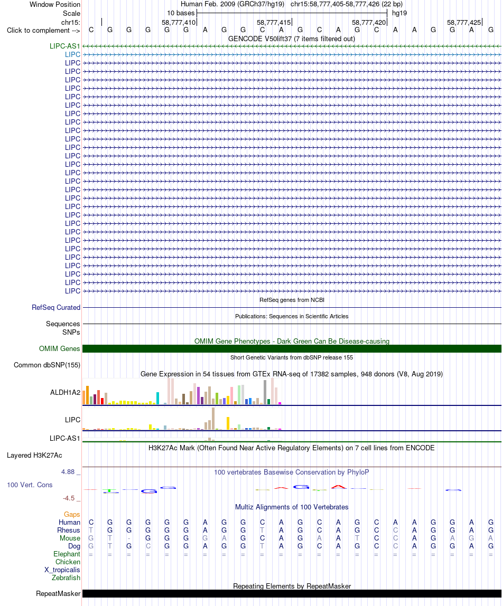Click 'Repeating Elements by RepeatMasker' title
Screen dimensions: 502x606
click(292, 586)
